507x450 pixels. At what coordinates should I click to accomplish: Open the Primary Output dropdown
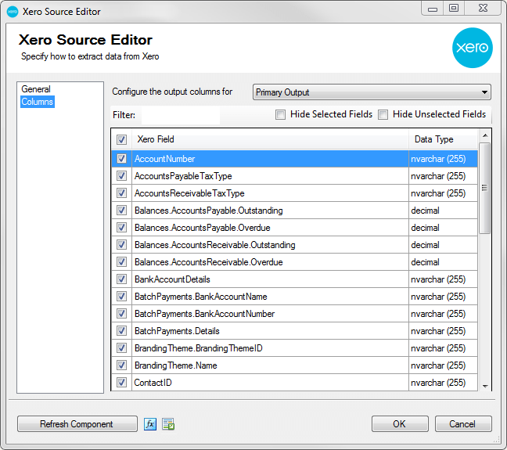pos(372,92)
